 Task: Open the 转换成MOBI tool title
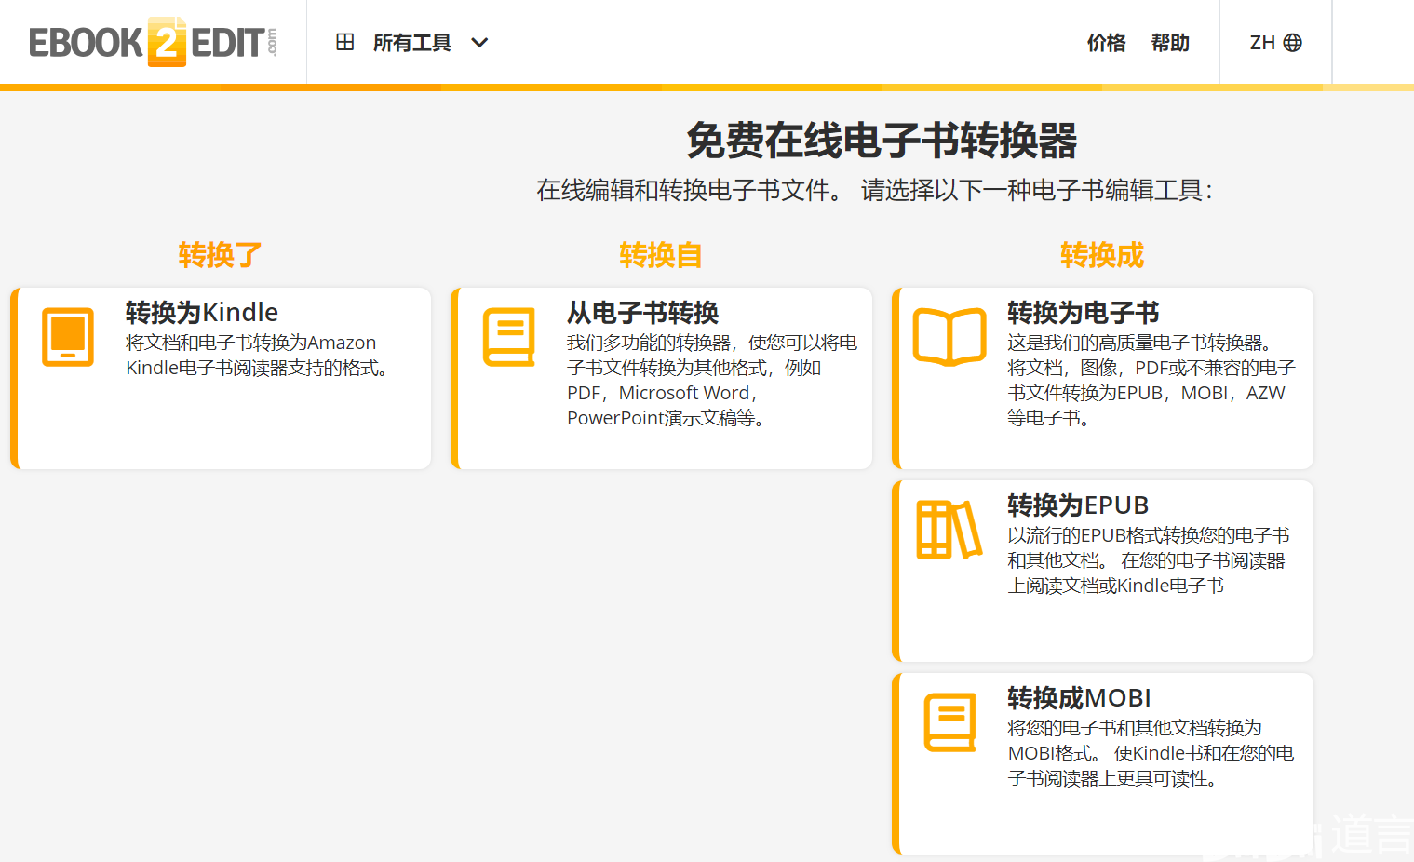1080,697
